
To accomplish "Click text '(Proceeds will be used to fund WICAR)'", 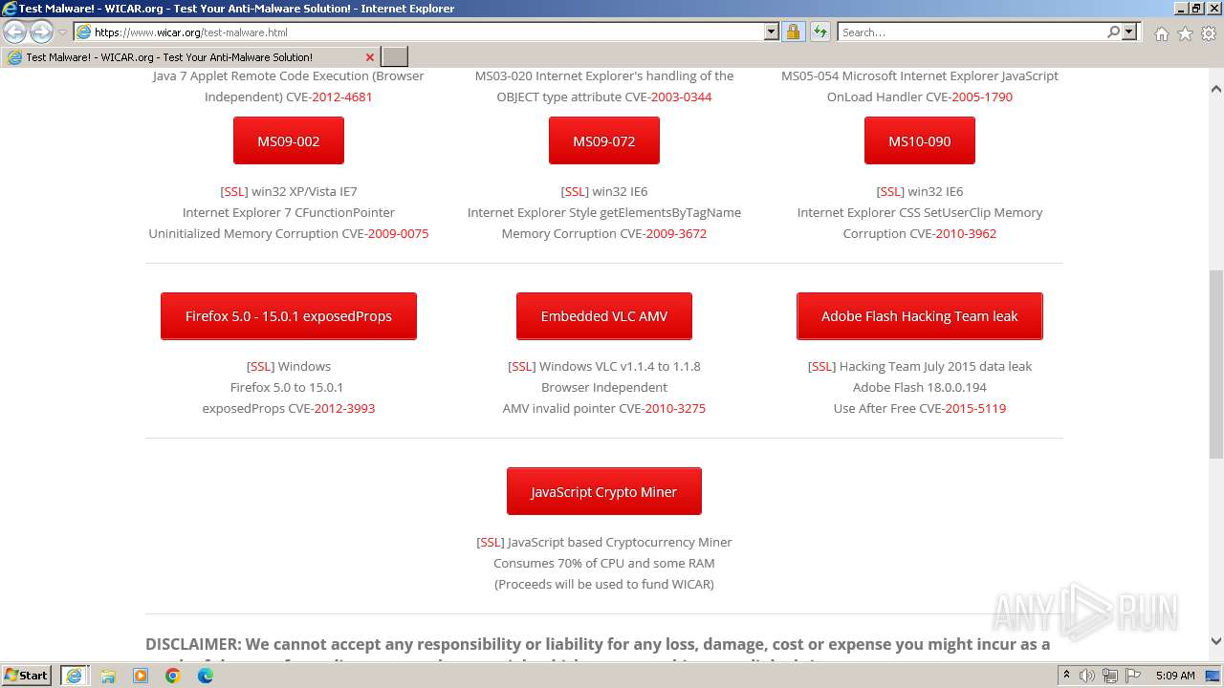I will tap(604, 584).
